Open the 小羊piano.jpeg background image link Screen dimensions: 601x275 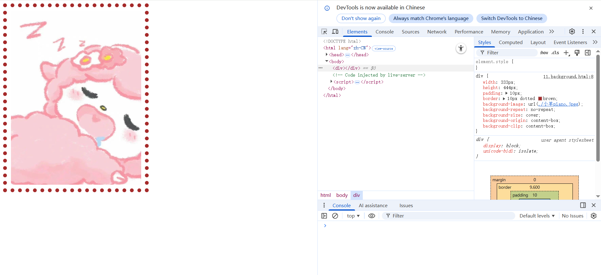pos(558,104)
